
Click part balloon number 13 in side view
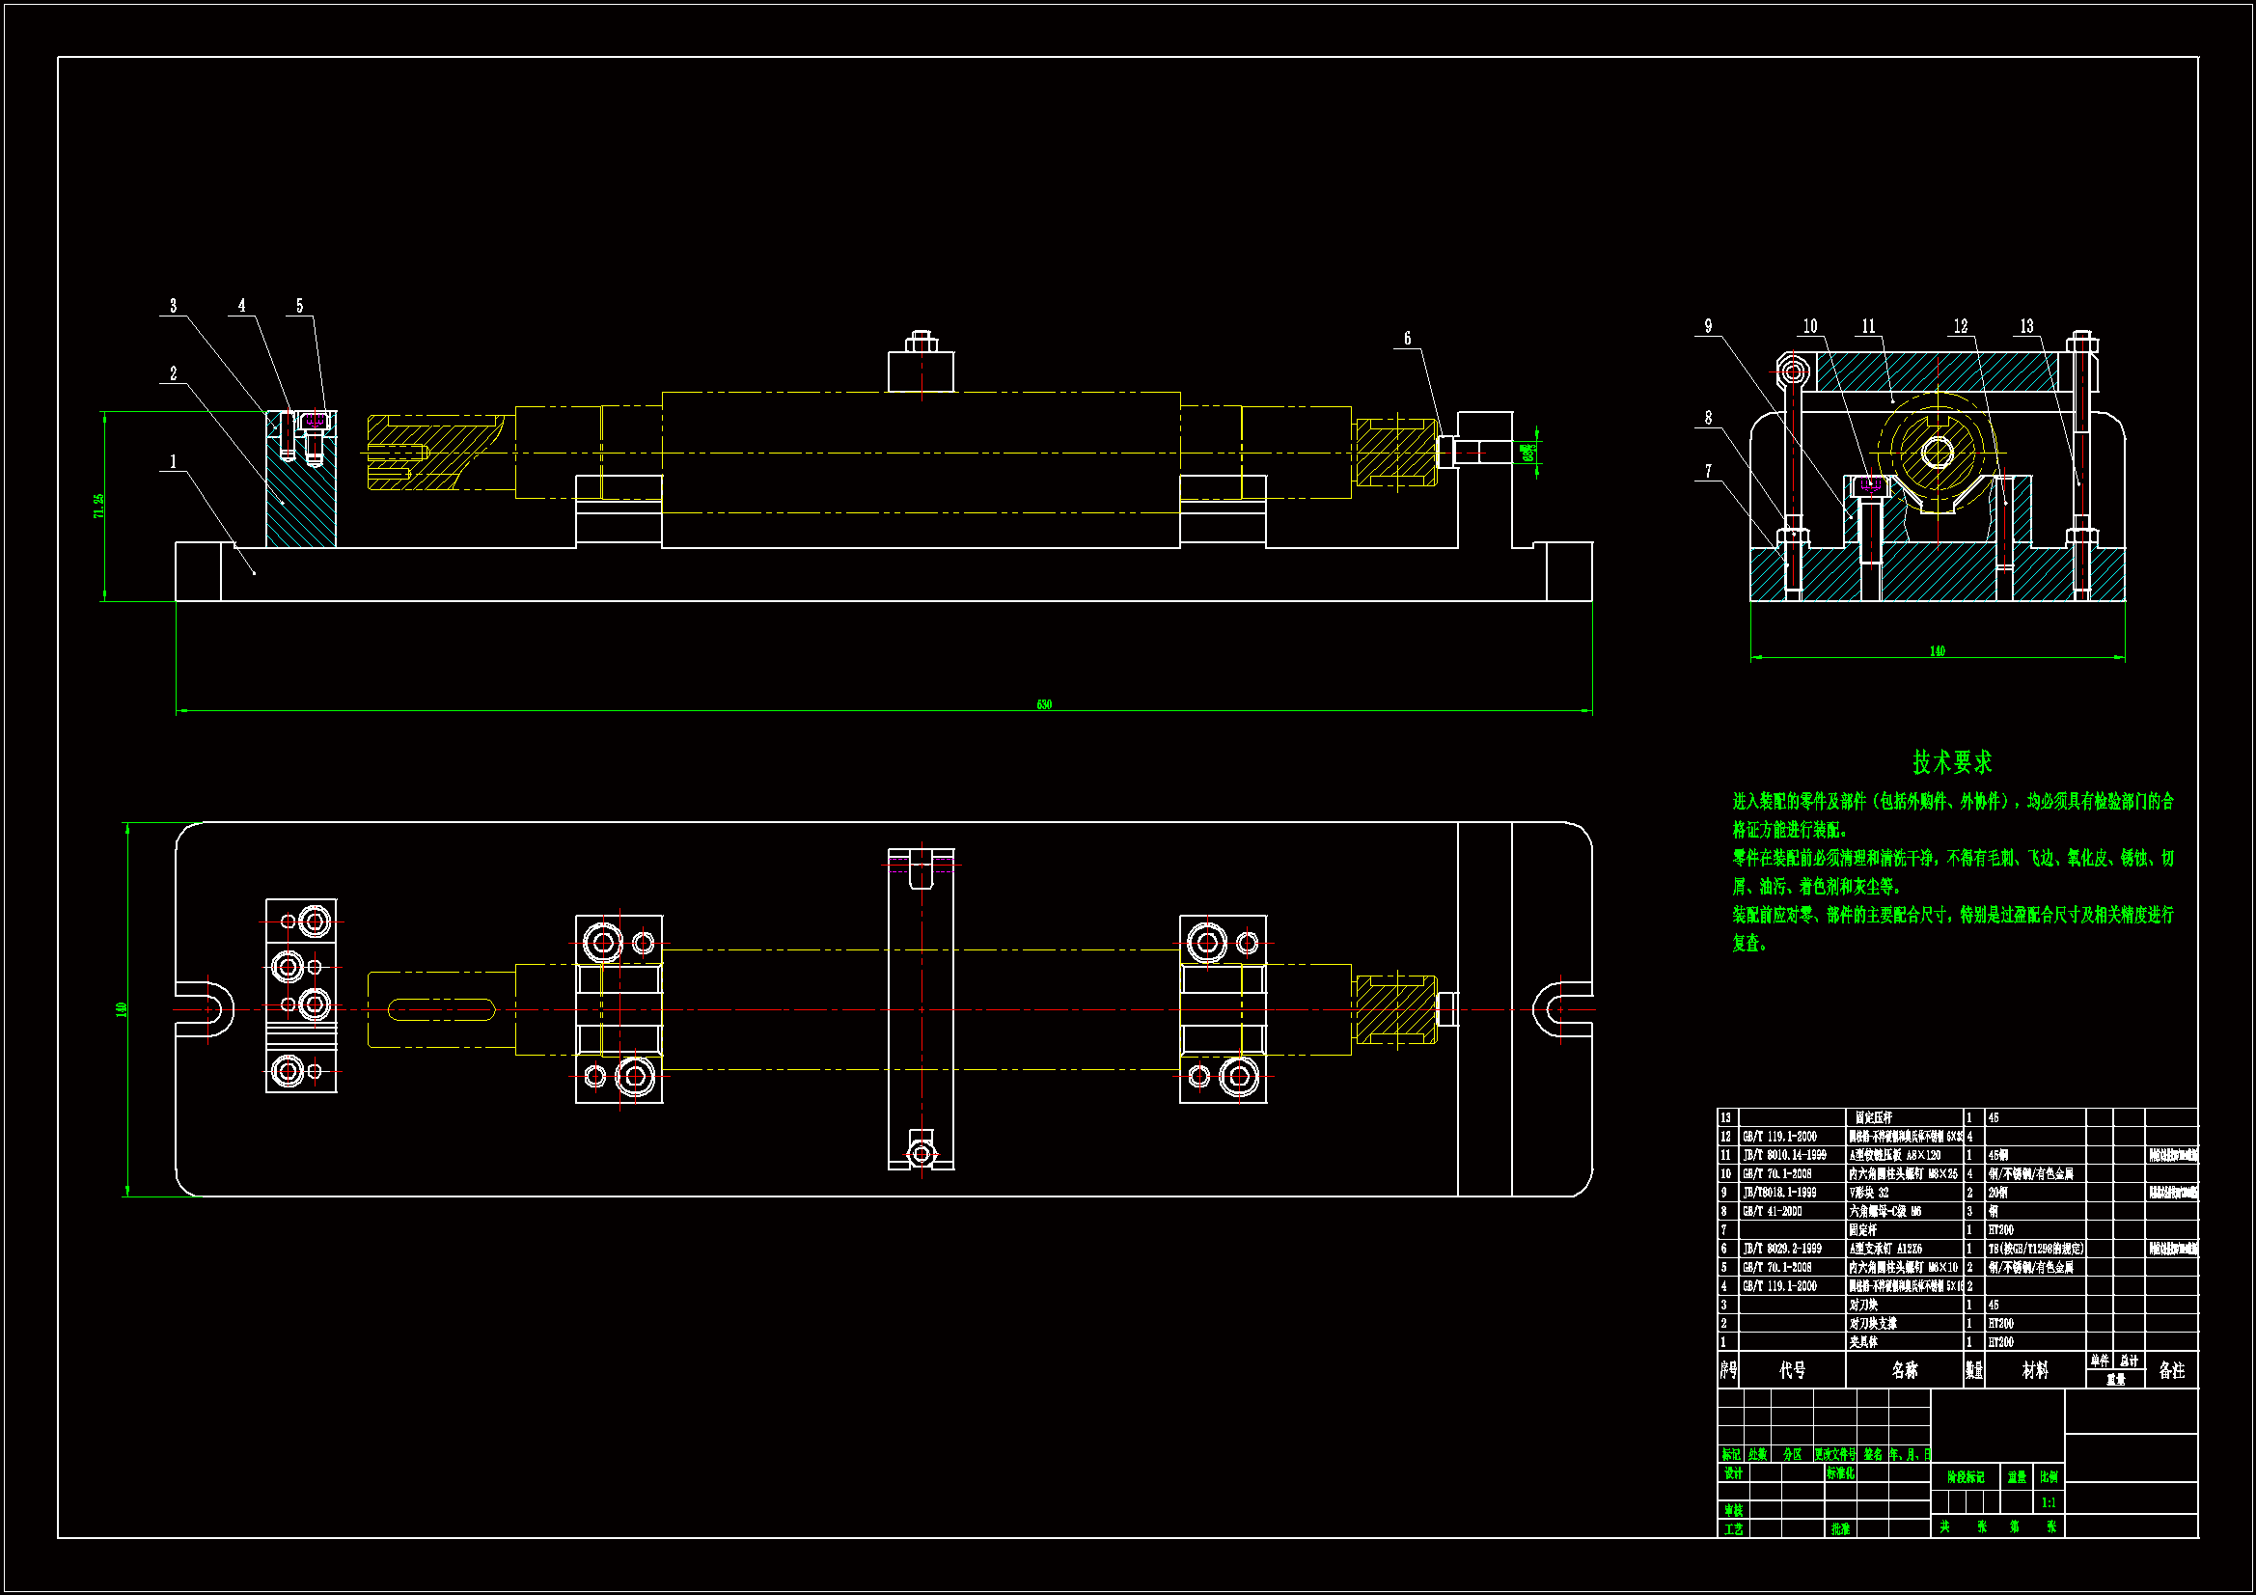pos(2026,326)
